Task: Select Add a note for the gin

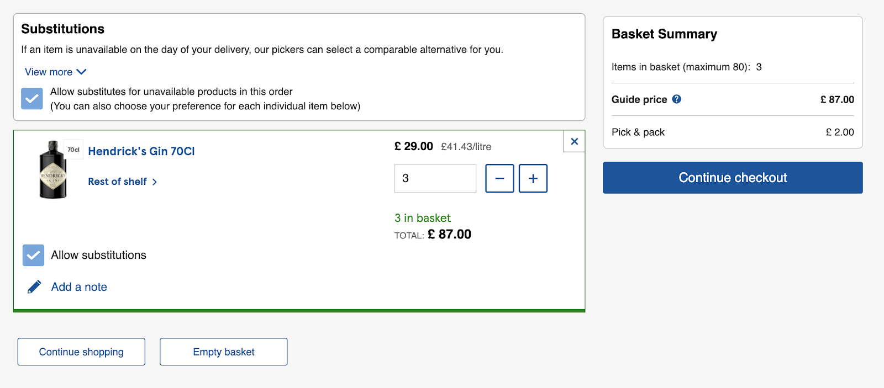Action: tap(78, 286)
